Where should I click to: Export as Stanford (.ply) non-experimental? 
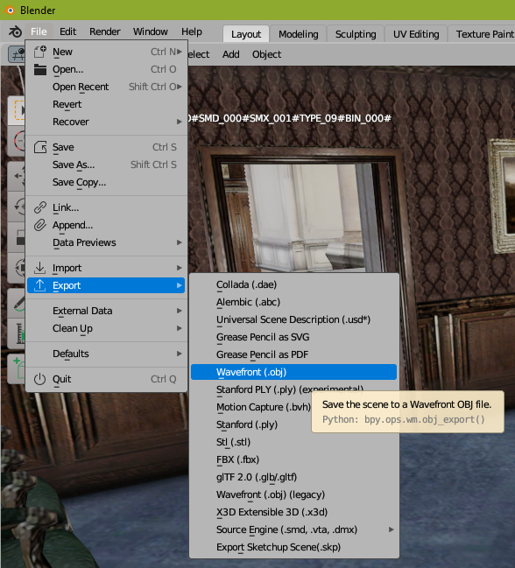250,424
